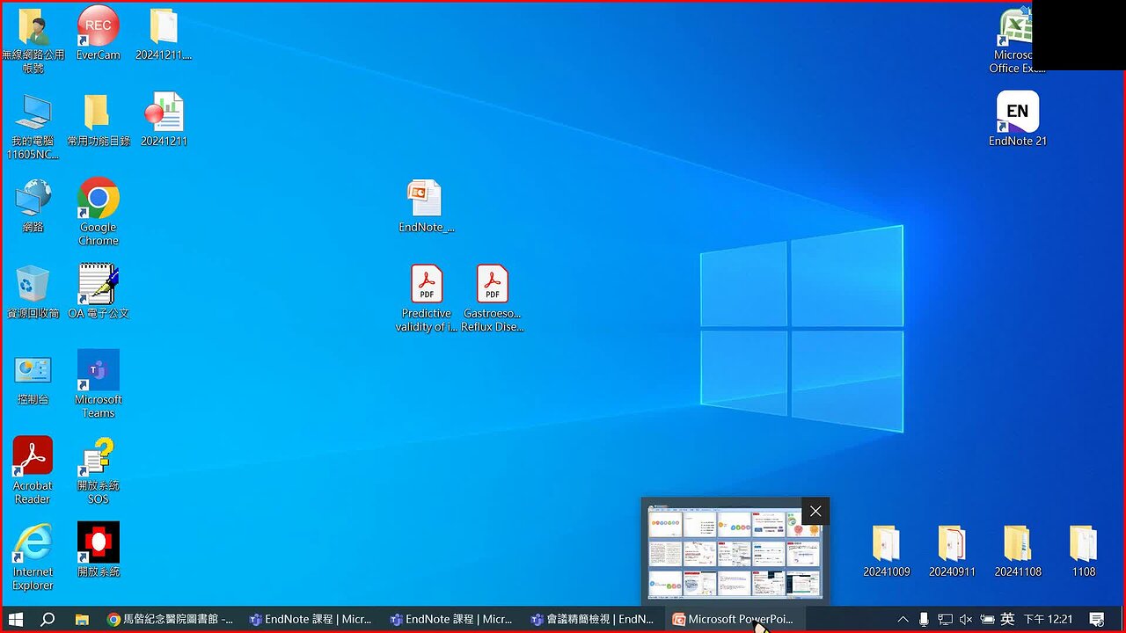Switch to 會議精簡檢視 Teams taskbar item

click(591, 619)
